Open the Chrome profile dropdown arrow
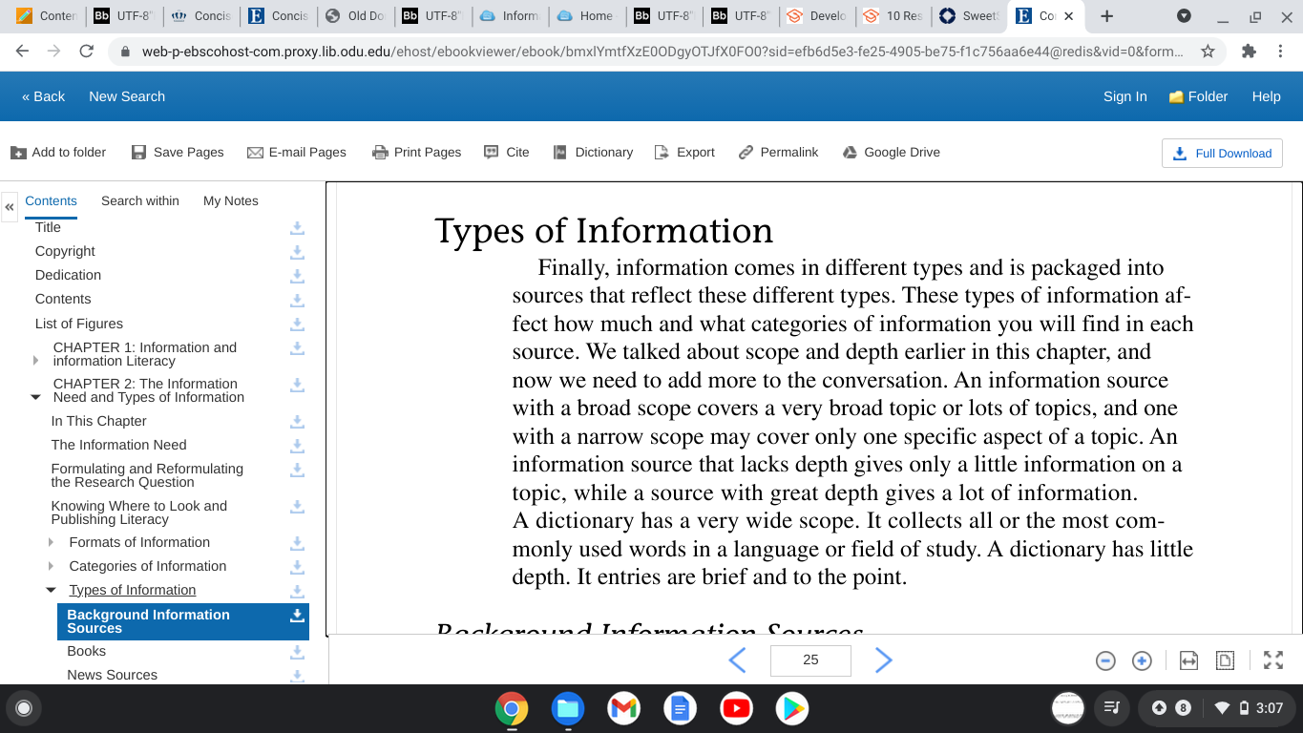1303x733 pixels. (1184, 16)
